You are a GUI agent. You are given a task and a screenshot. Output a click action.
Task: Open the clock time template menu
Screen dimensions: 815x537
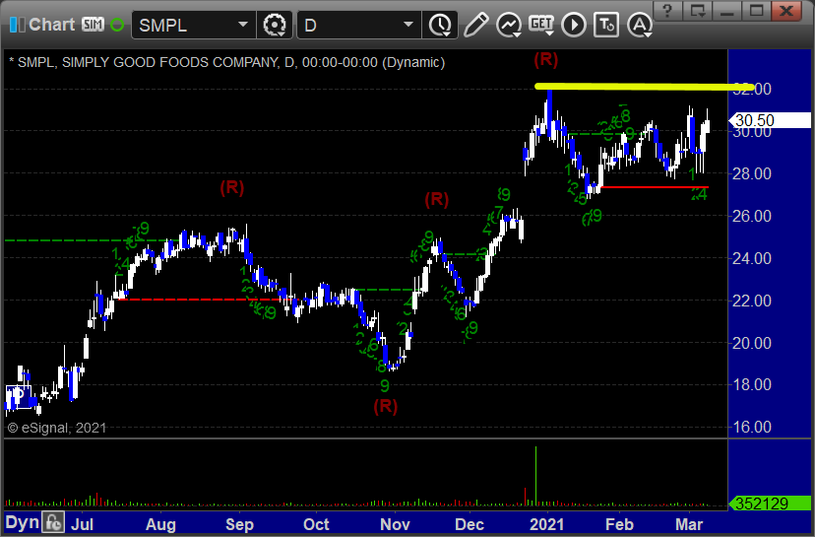click(440, 25)
